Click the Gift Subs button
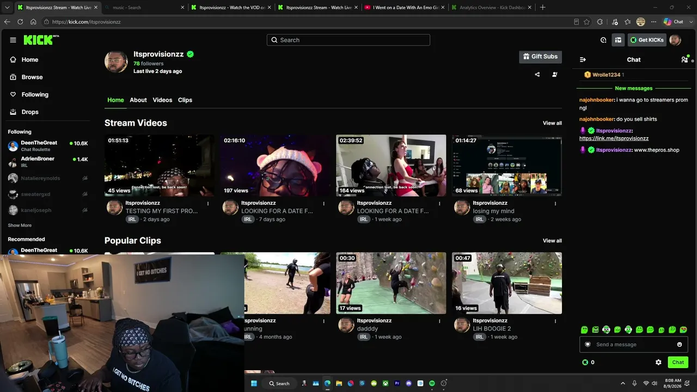697x392 pixels. (540, 57)
